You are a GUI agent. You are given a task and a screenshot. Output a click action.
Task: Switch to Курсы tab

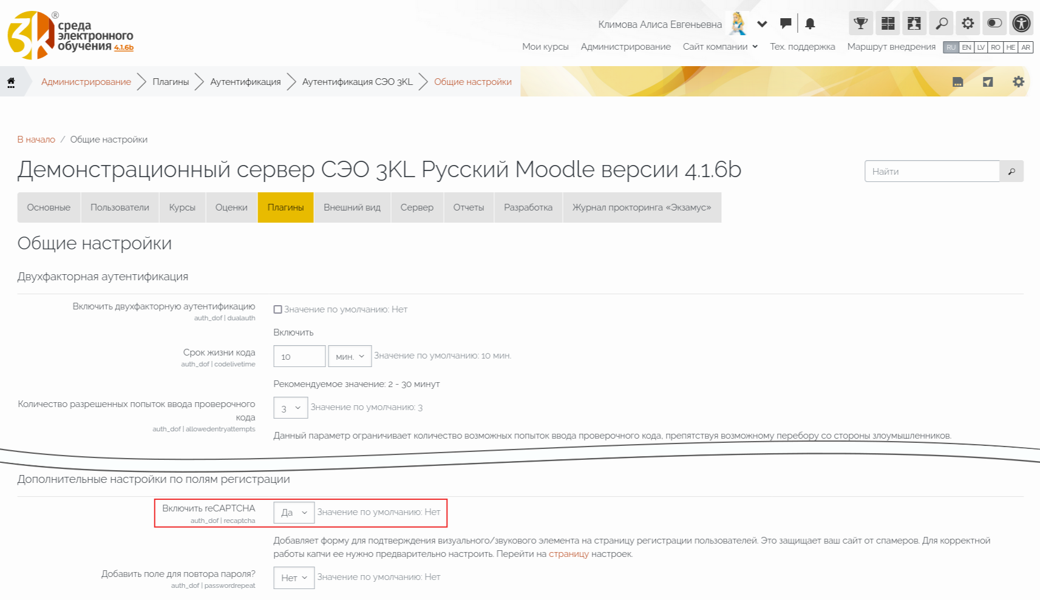[x=182, y=207]
